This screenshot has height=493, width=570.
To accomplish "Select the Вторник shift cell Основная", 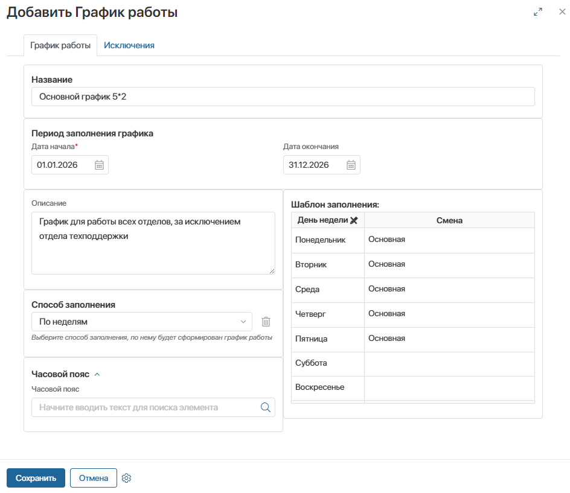I will pos(449,266).
